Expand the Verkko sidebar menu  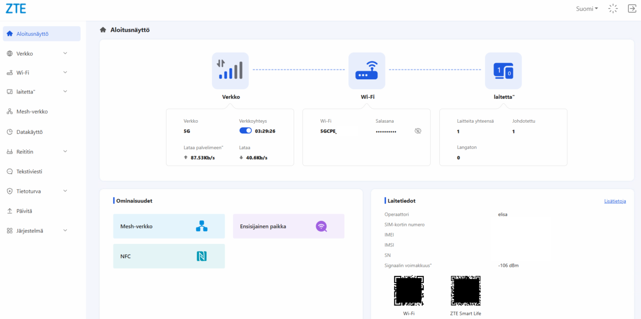pos(41,54)
